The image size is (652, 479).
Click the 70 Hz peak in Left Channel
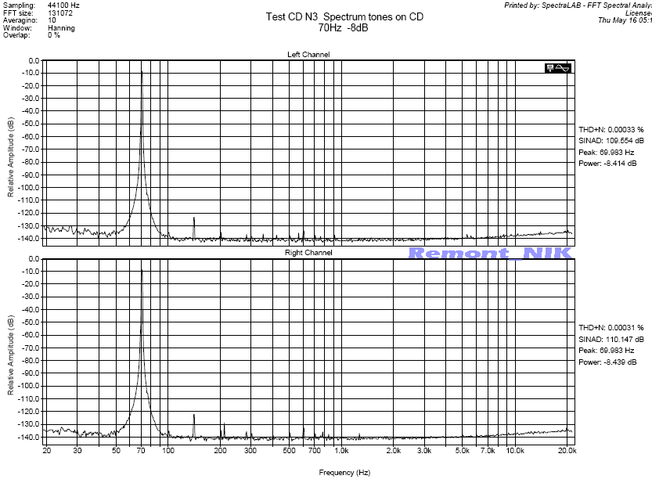click(142, 73)
